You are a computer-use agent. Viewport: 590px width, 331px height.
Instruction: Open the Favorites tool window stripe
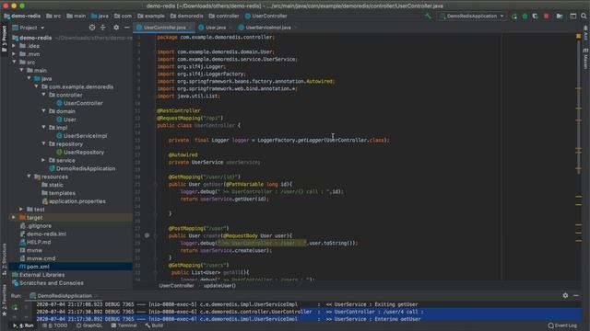pyautogui.click(x=4, y=301)
